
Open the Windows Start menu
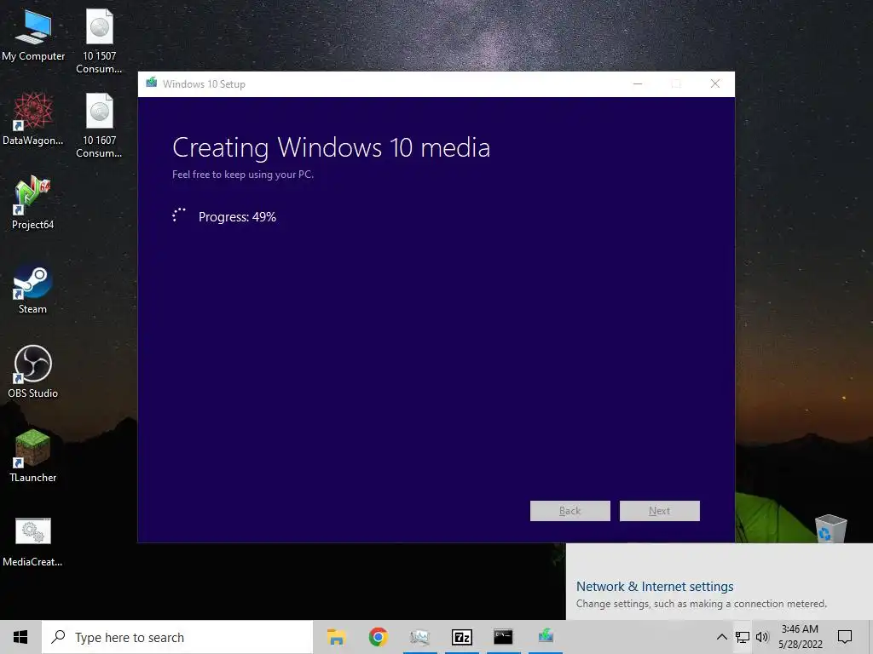20,637
